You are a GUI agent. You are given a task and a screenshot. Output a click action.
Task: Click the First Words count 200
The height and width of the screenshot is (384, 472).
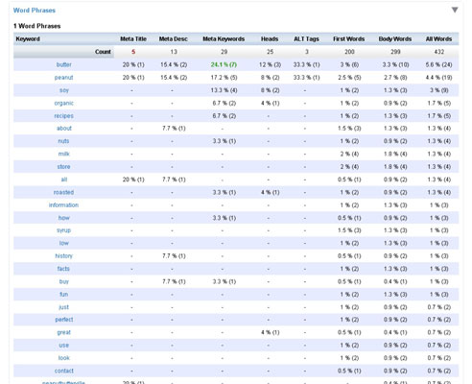349,52
